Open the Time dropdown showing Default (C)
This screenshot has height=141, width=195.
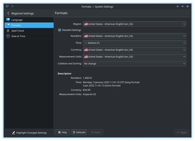pyautogui.click(x=135, y=43)
